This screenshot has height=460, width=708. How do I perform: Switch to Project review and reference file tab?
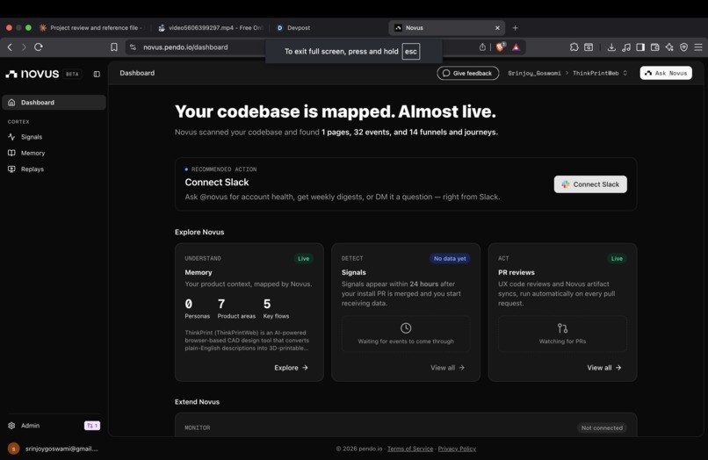coord(92,27)
